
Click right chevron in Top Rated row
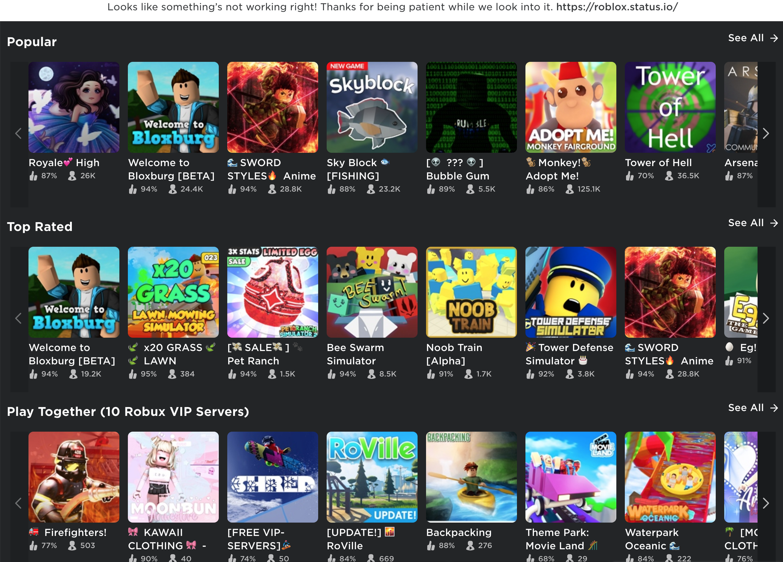tap(766, 319)
